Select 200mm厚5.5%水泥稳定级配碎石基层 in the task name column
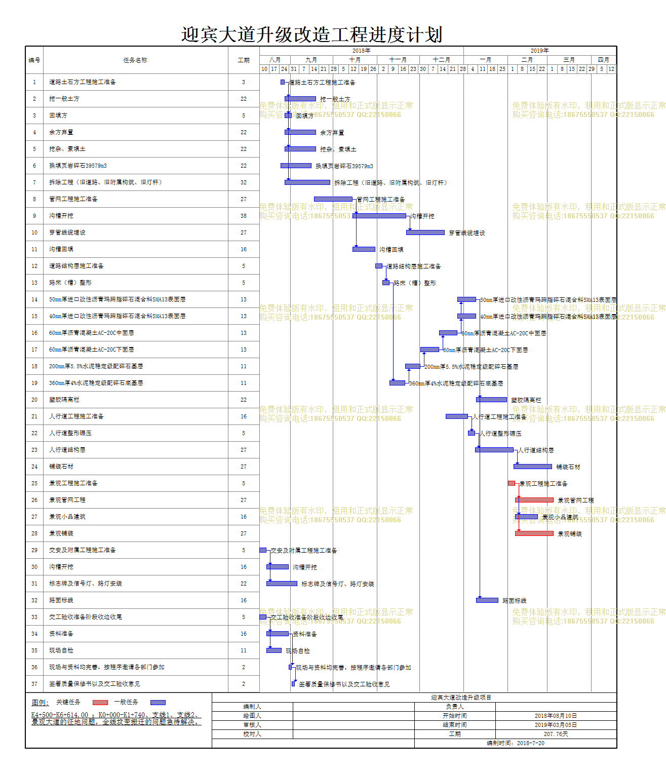The image size is (666, 773). click(x=96, y=366)
